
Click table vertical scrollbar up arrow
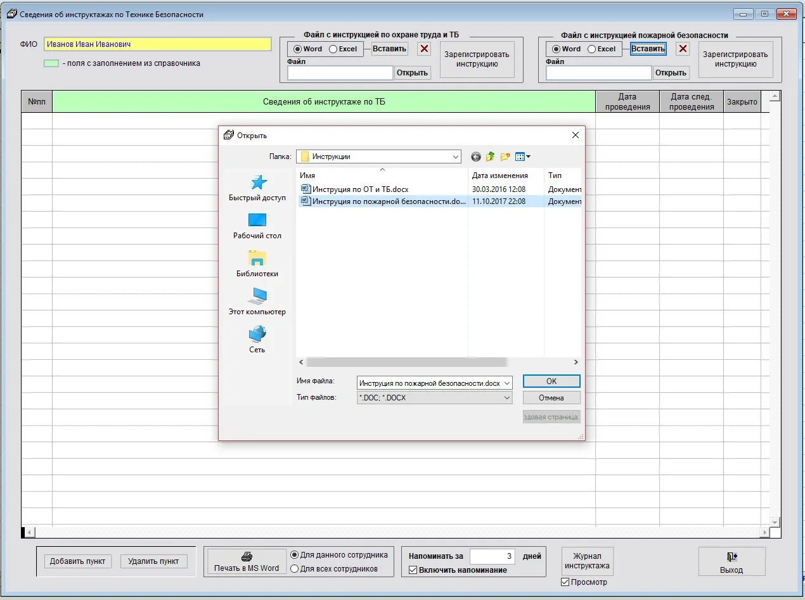[x=775, y=96]
